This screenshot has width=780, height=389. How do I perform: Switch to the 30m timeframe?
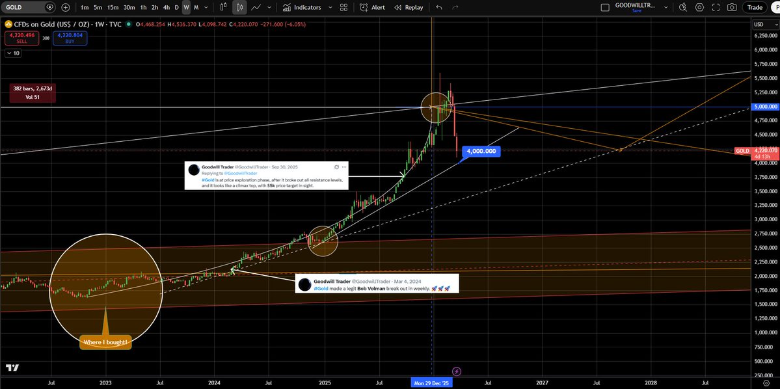pos(129,7)
